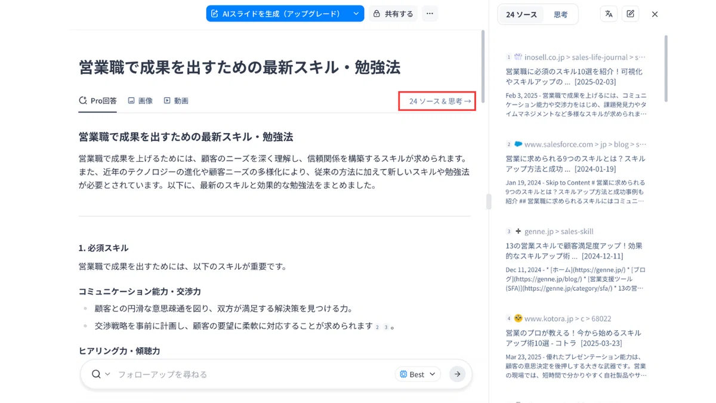Click the main answer vertical scrollbar
This screenshot has height=403, width=716.
[x=483, y=66]
